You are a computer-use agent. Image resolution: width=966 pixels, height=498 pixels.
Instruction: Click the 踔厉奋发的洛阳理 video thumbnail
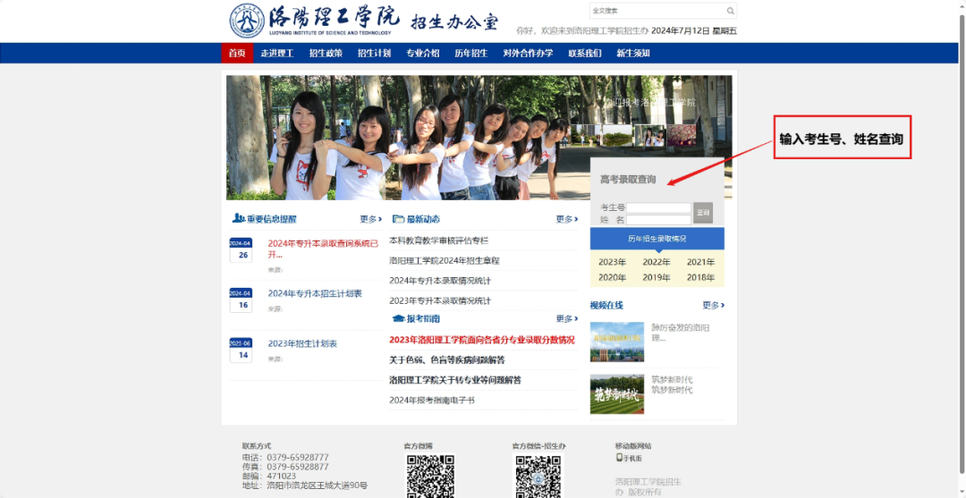tap(616, 342)
